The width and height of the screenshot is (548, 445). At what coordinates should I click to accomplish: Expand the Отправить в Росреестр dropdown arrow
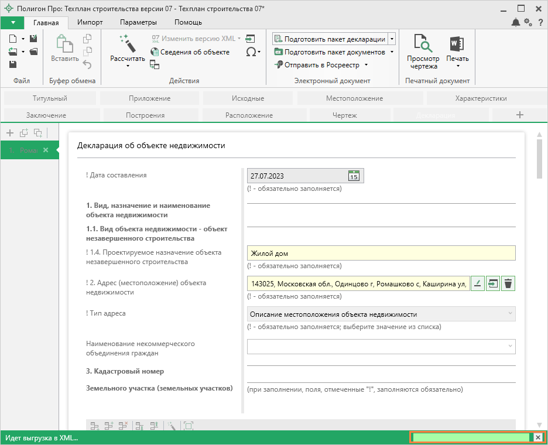pos(366,65)
